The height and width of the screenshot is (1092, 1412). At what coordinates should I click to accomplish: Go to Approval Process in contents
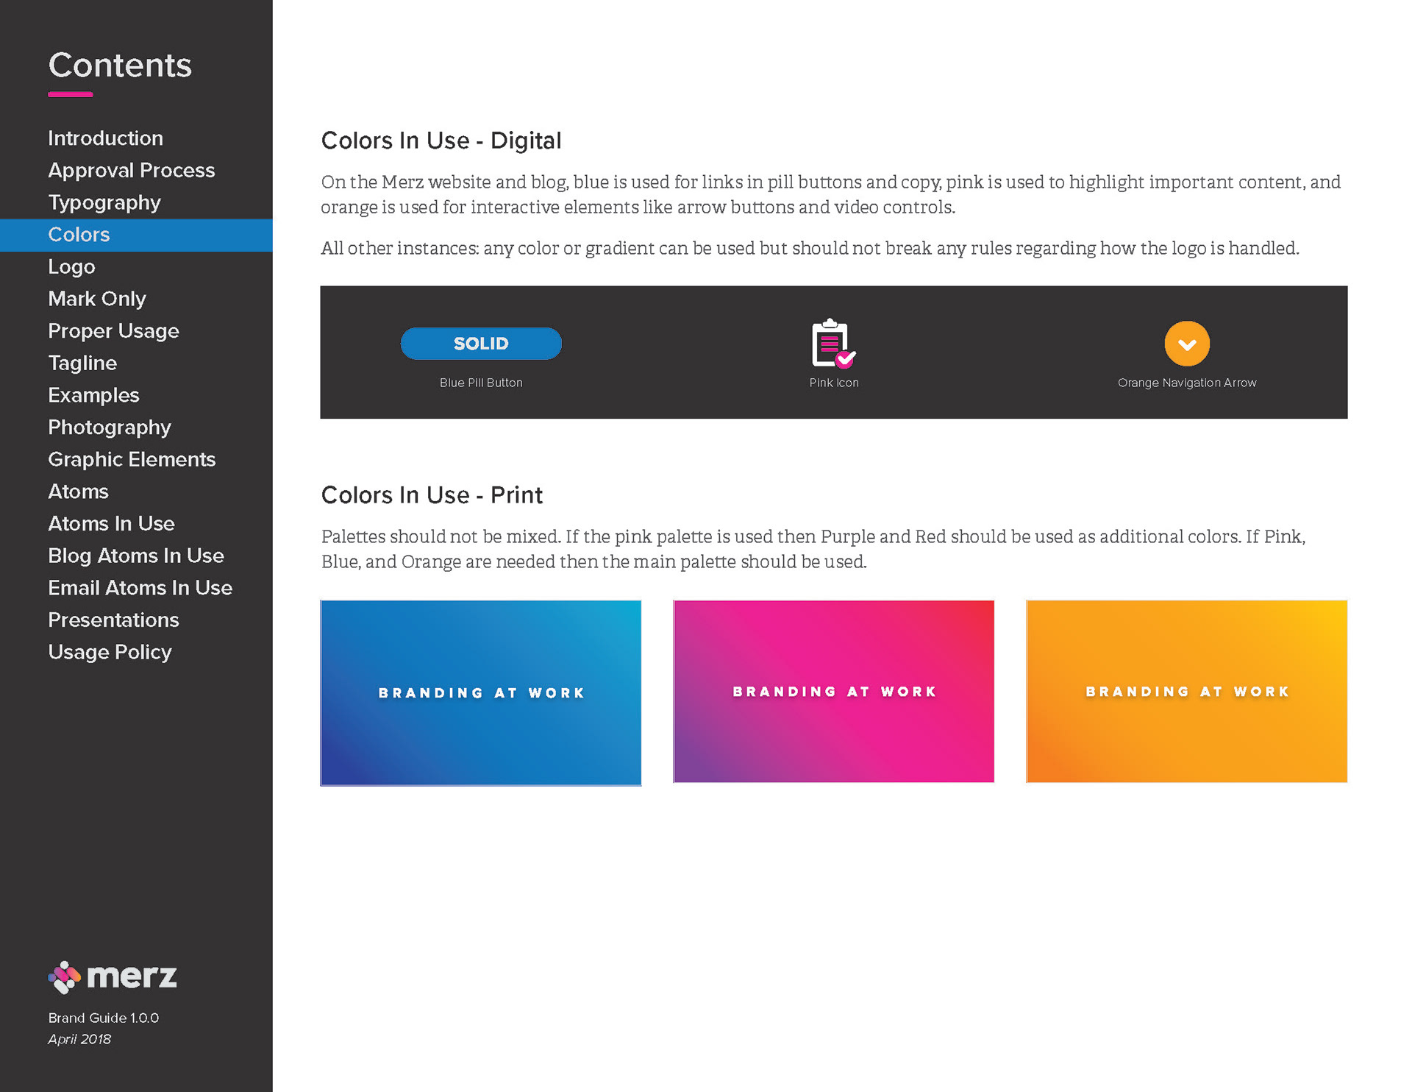pos(131,171)
